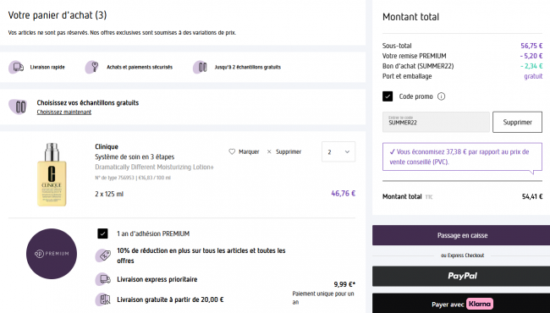The width and height of the screenshot is (550, 313).
Task: Click the Code promo label
Action: (416, 96)
